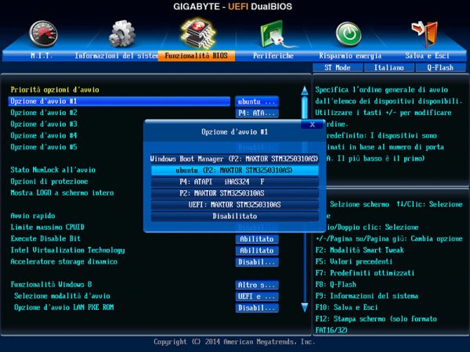This screenshot has height=352, width=470.
Task: Click the ST Mode button
Action: pyautogui.click(x=338, y=67)
